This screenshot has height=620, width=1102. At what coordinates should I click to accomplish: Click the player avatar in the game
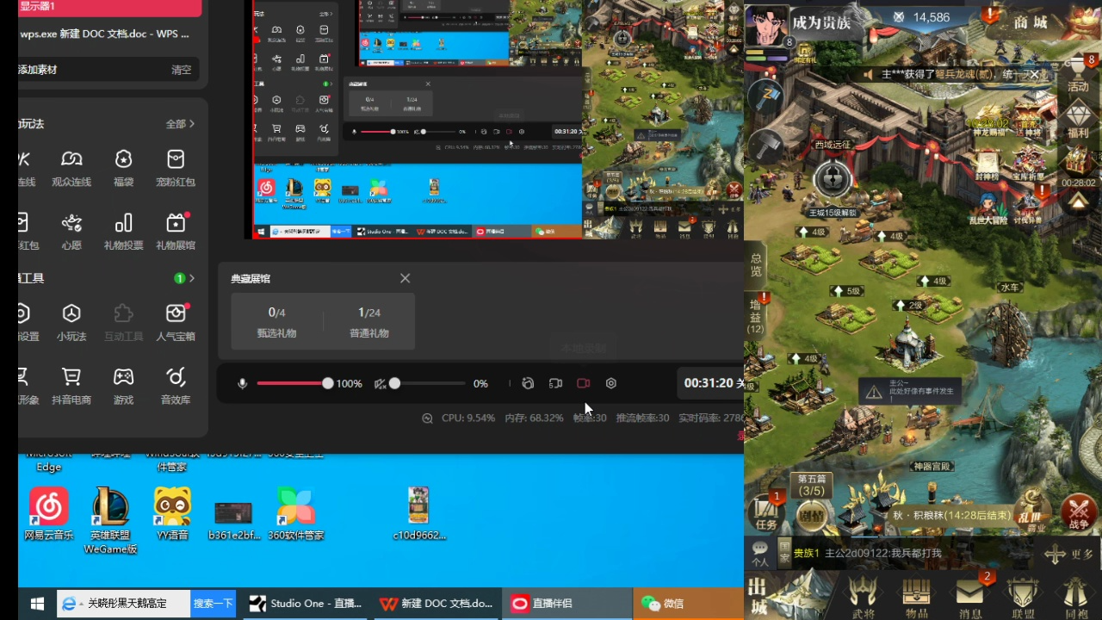click(x=767, y=26)
